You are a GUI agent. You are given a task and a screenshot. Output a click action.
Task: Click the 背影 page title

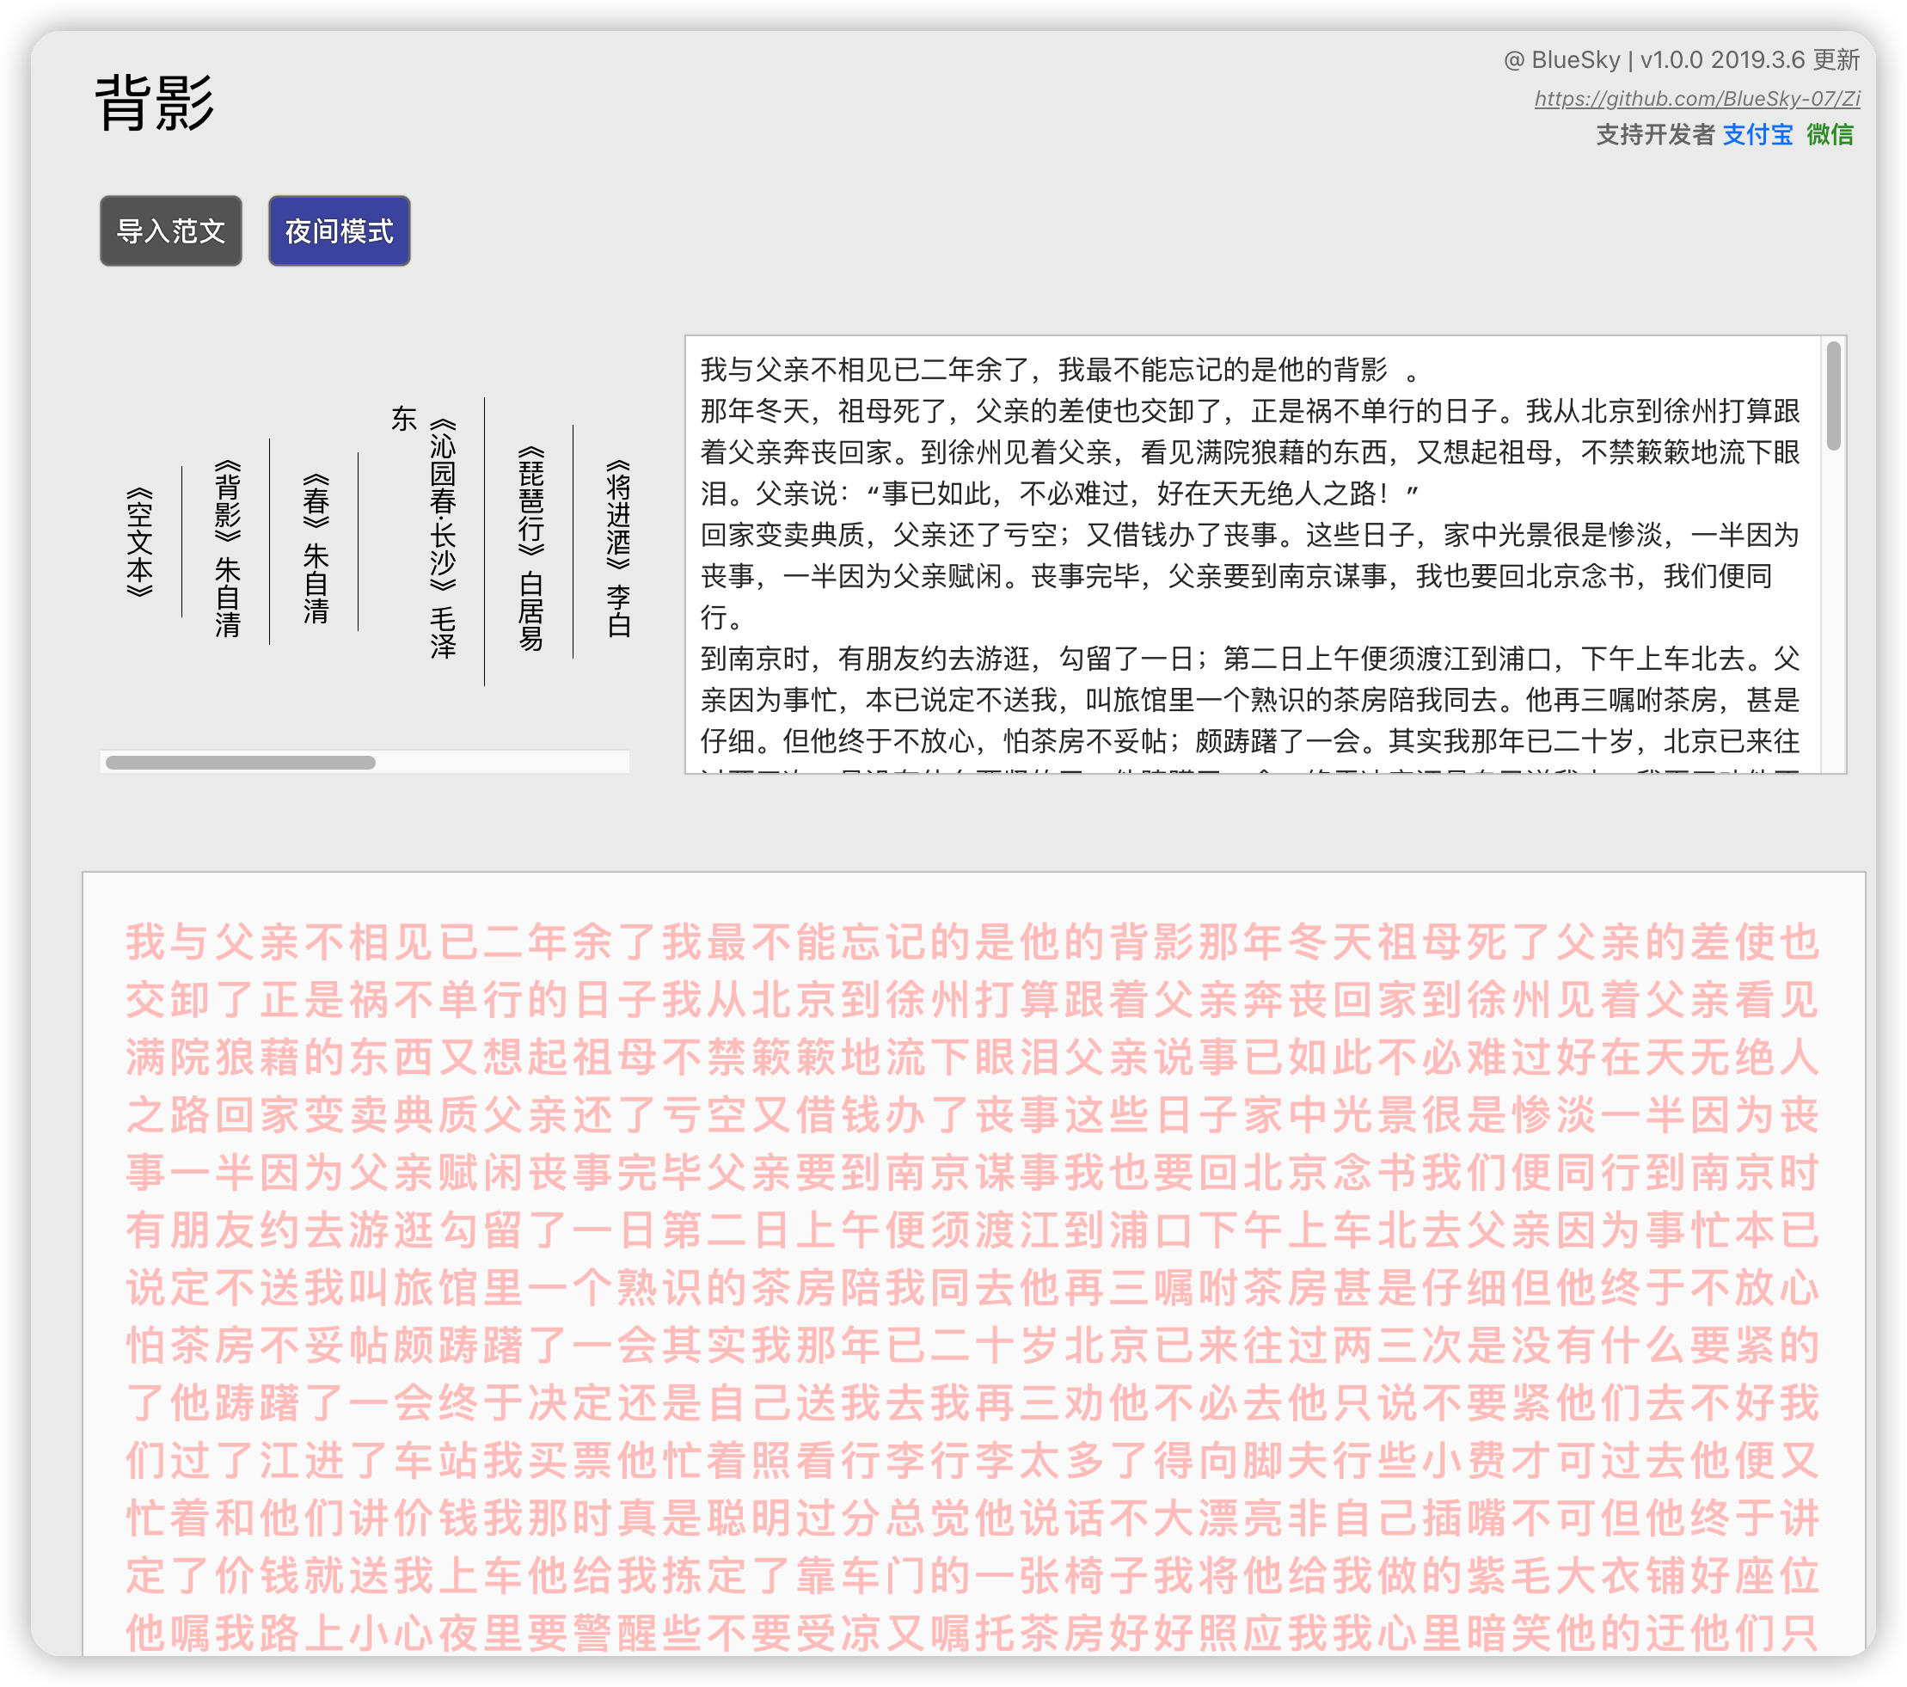tap(155, 103)
